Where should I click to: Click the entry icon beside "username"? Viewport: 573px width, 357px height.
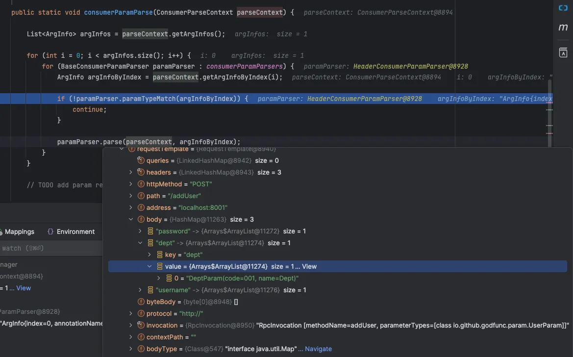[x=150, y=290]
